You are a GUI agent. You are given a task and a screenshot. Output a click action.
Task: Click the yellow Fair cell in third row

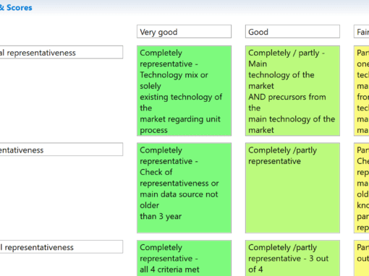point(361,258)
